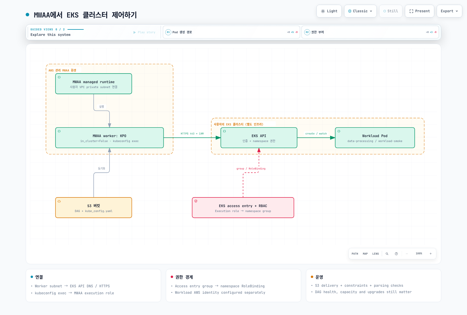
Task: Click the 연결 card heading
Action: 39,277
